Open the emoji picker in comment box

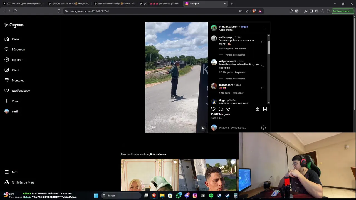(x=263, y=127)
